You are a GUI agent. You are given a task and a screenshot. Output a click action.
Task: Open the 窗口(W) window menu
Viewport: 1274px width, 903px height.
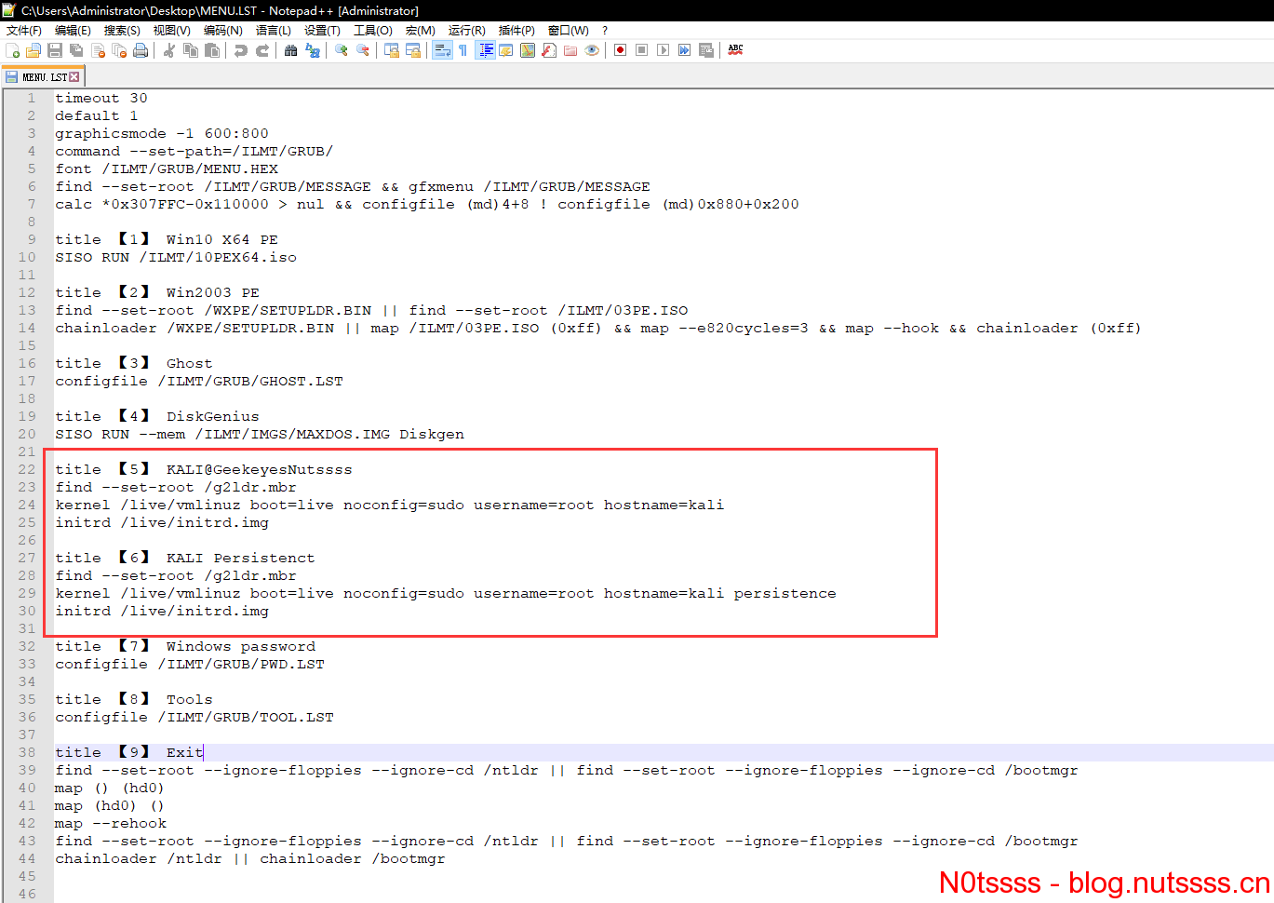pyautogui.click(x=569, y=31)
